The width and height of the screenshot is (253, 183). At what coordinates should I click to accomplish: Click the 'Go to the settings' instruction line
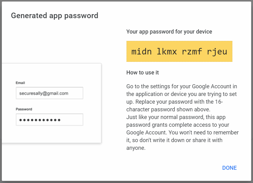pyautogui.click(x=182, y=86)
